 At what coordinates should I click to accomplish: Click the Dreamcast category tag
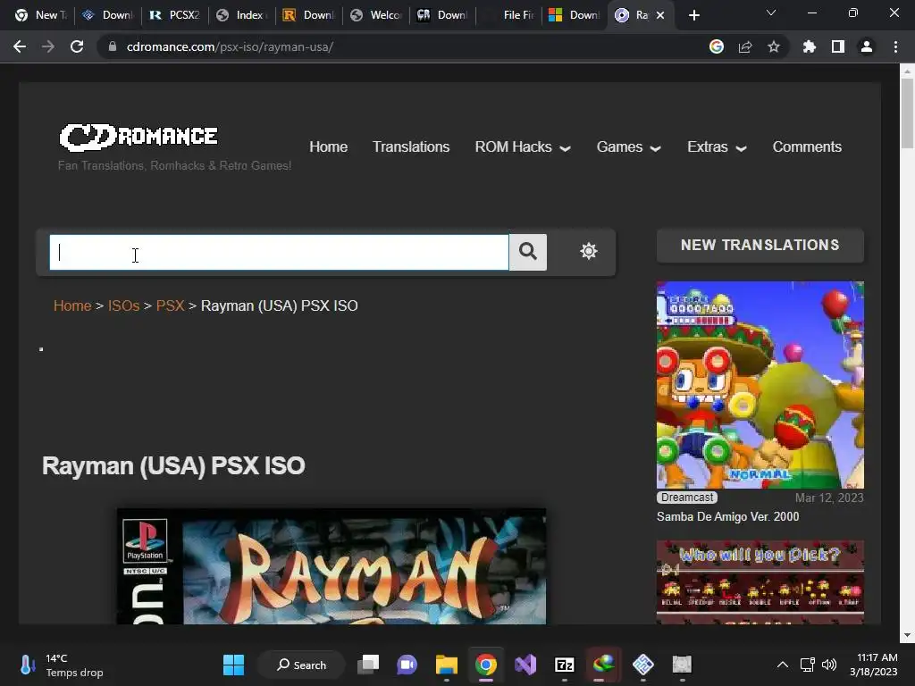tap(687, 498)
